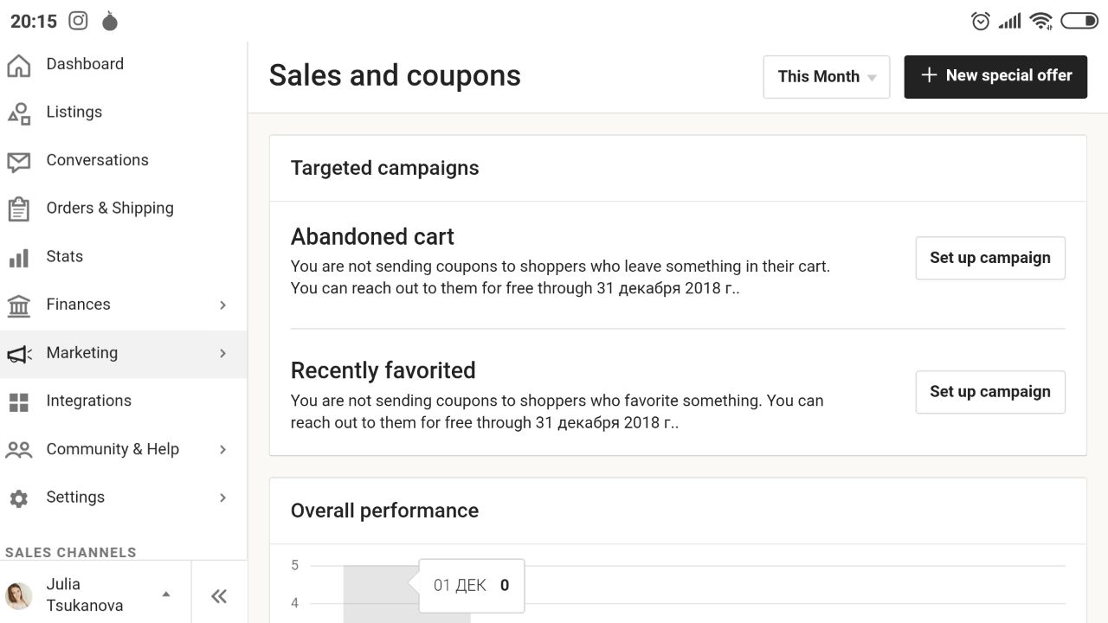Select the Marketing menu item

click(x=123, y=354)
